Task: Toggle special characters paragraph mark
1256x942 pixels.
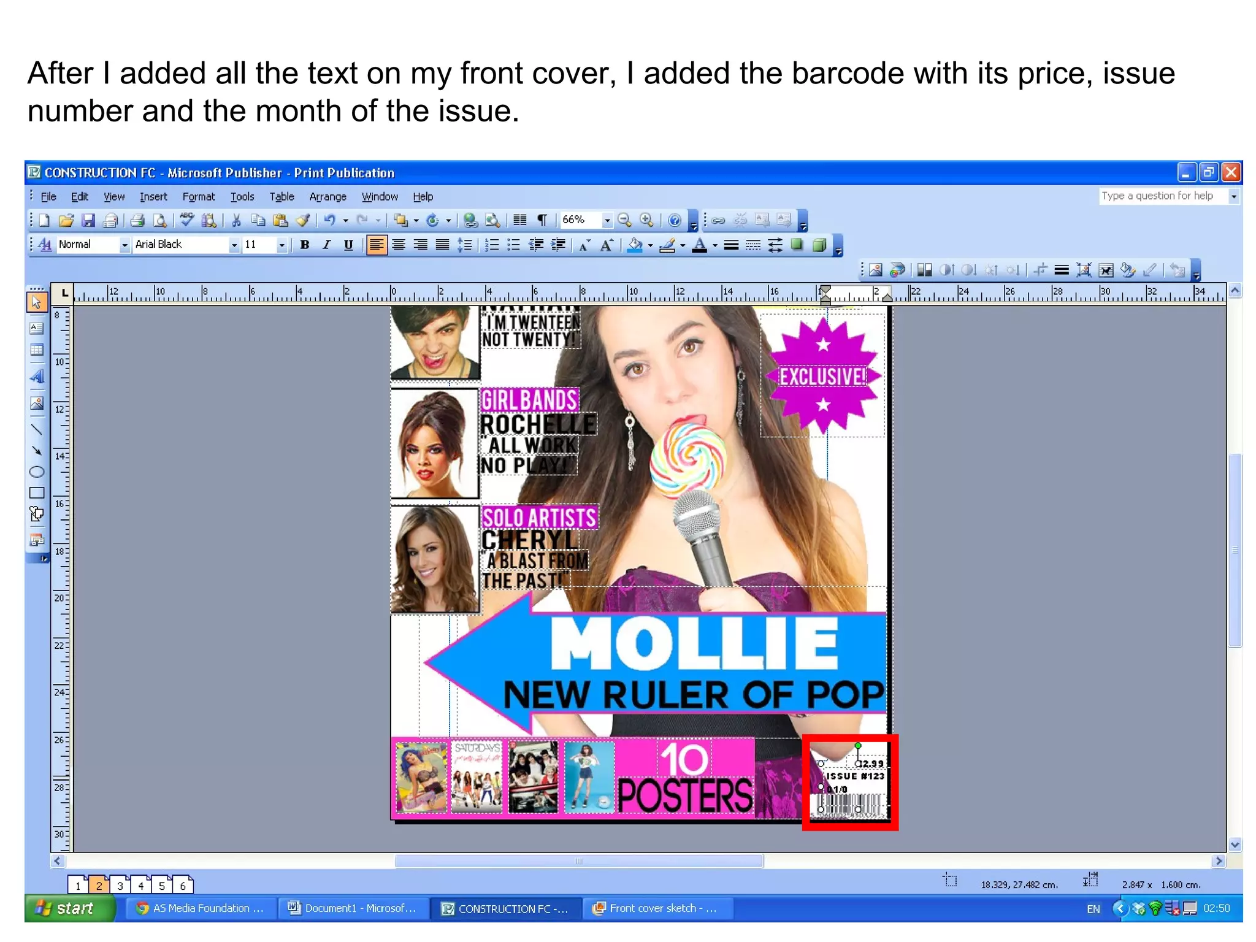Action: click(542, 220)
